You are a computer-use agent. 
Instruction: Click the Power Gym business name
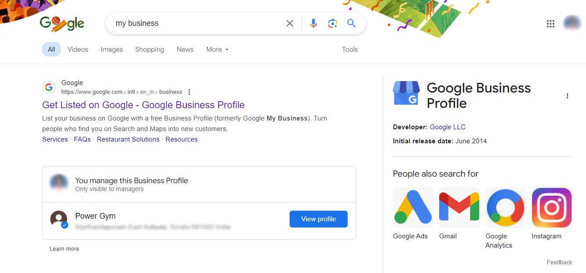coord(95,216)
